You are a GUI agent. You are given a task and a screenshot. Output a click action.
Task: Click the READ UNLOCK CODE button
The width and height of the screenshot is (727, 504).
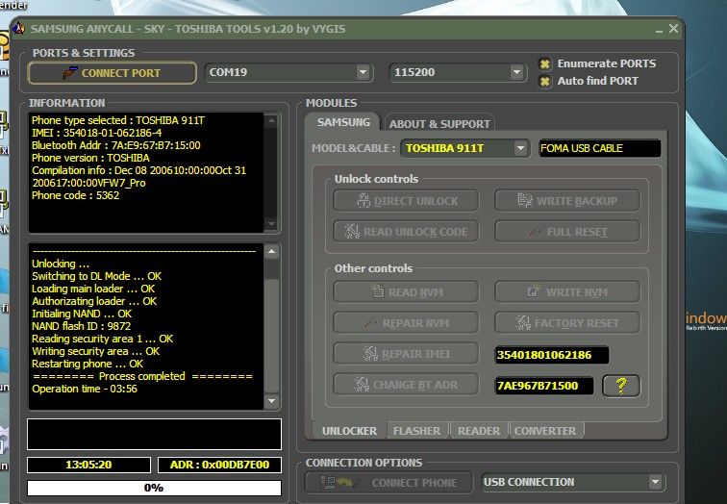pyautogui.click(x=406, y=232)
